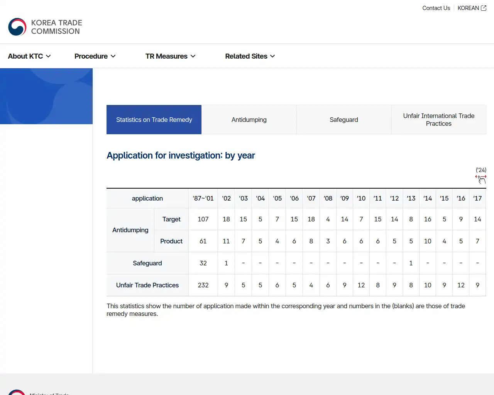Viewport: 494px width, 395px height.
Task: Click the external link icon beside KOREAN
Action: click(484, 8)
